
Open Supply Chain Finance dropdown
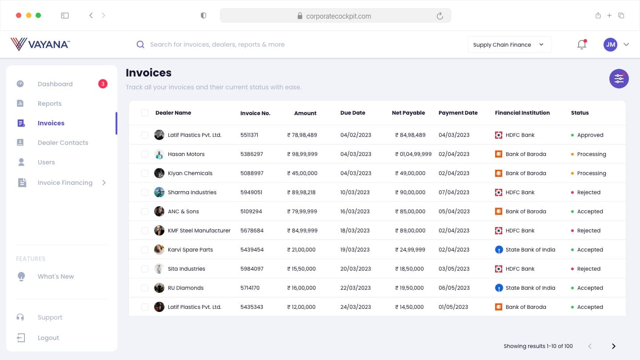(510, 44)
